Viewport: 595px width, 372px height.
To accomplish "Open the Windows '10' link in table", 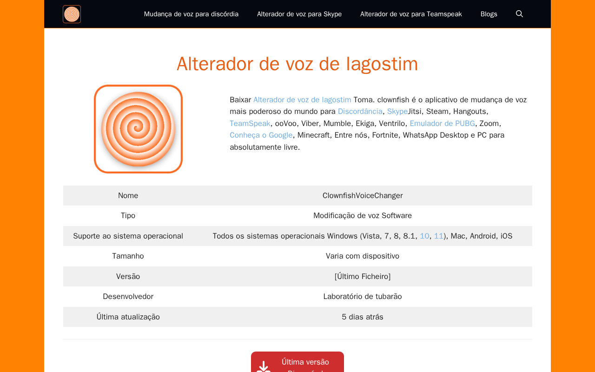I will pos(424,236).
